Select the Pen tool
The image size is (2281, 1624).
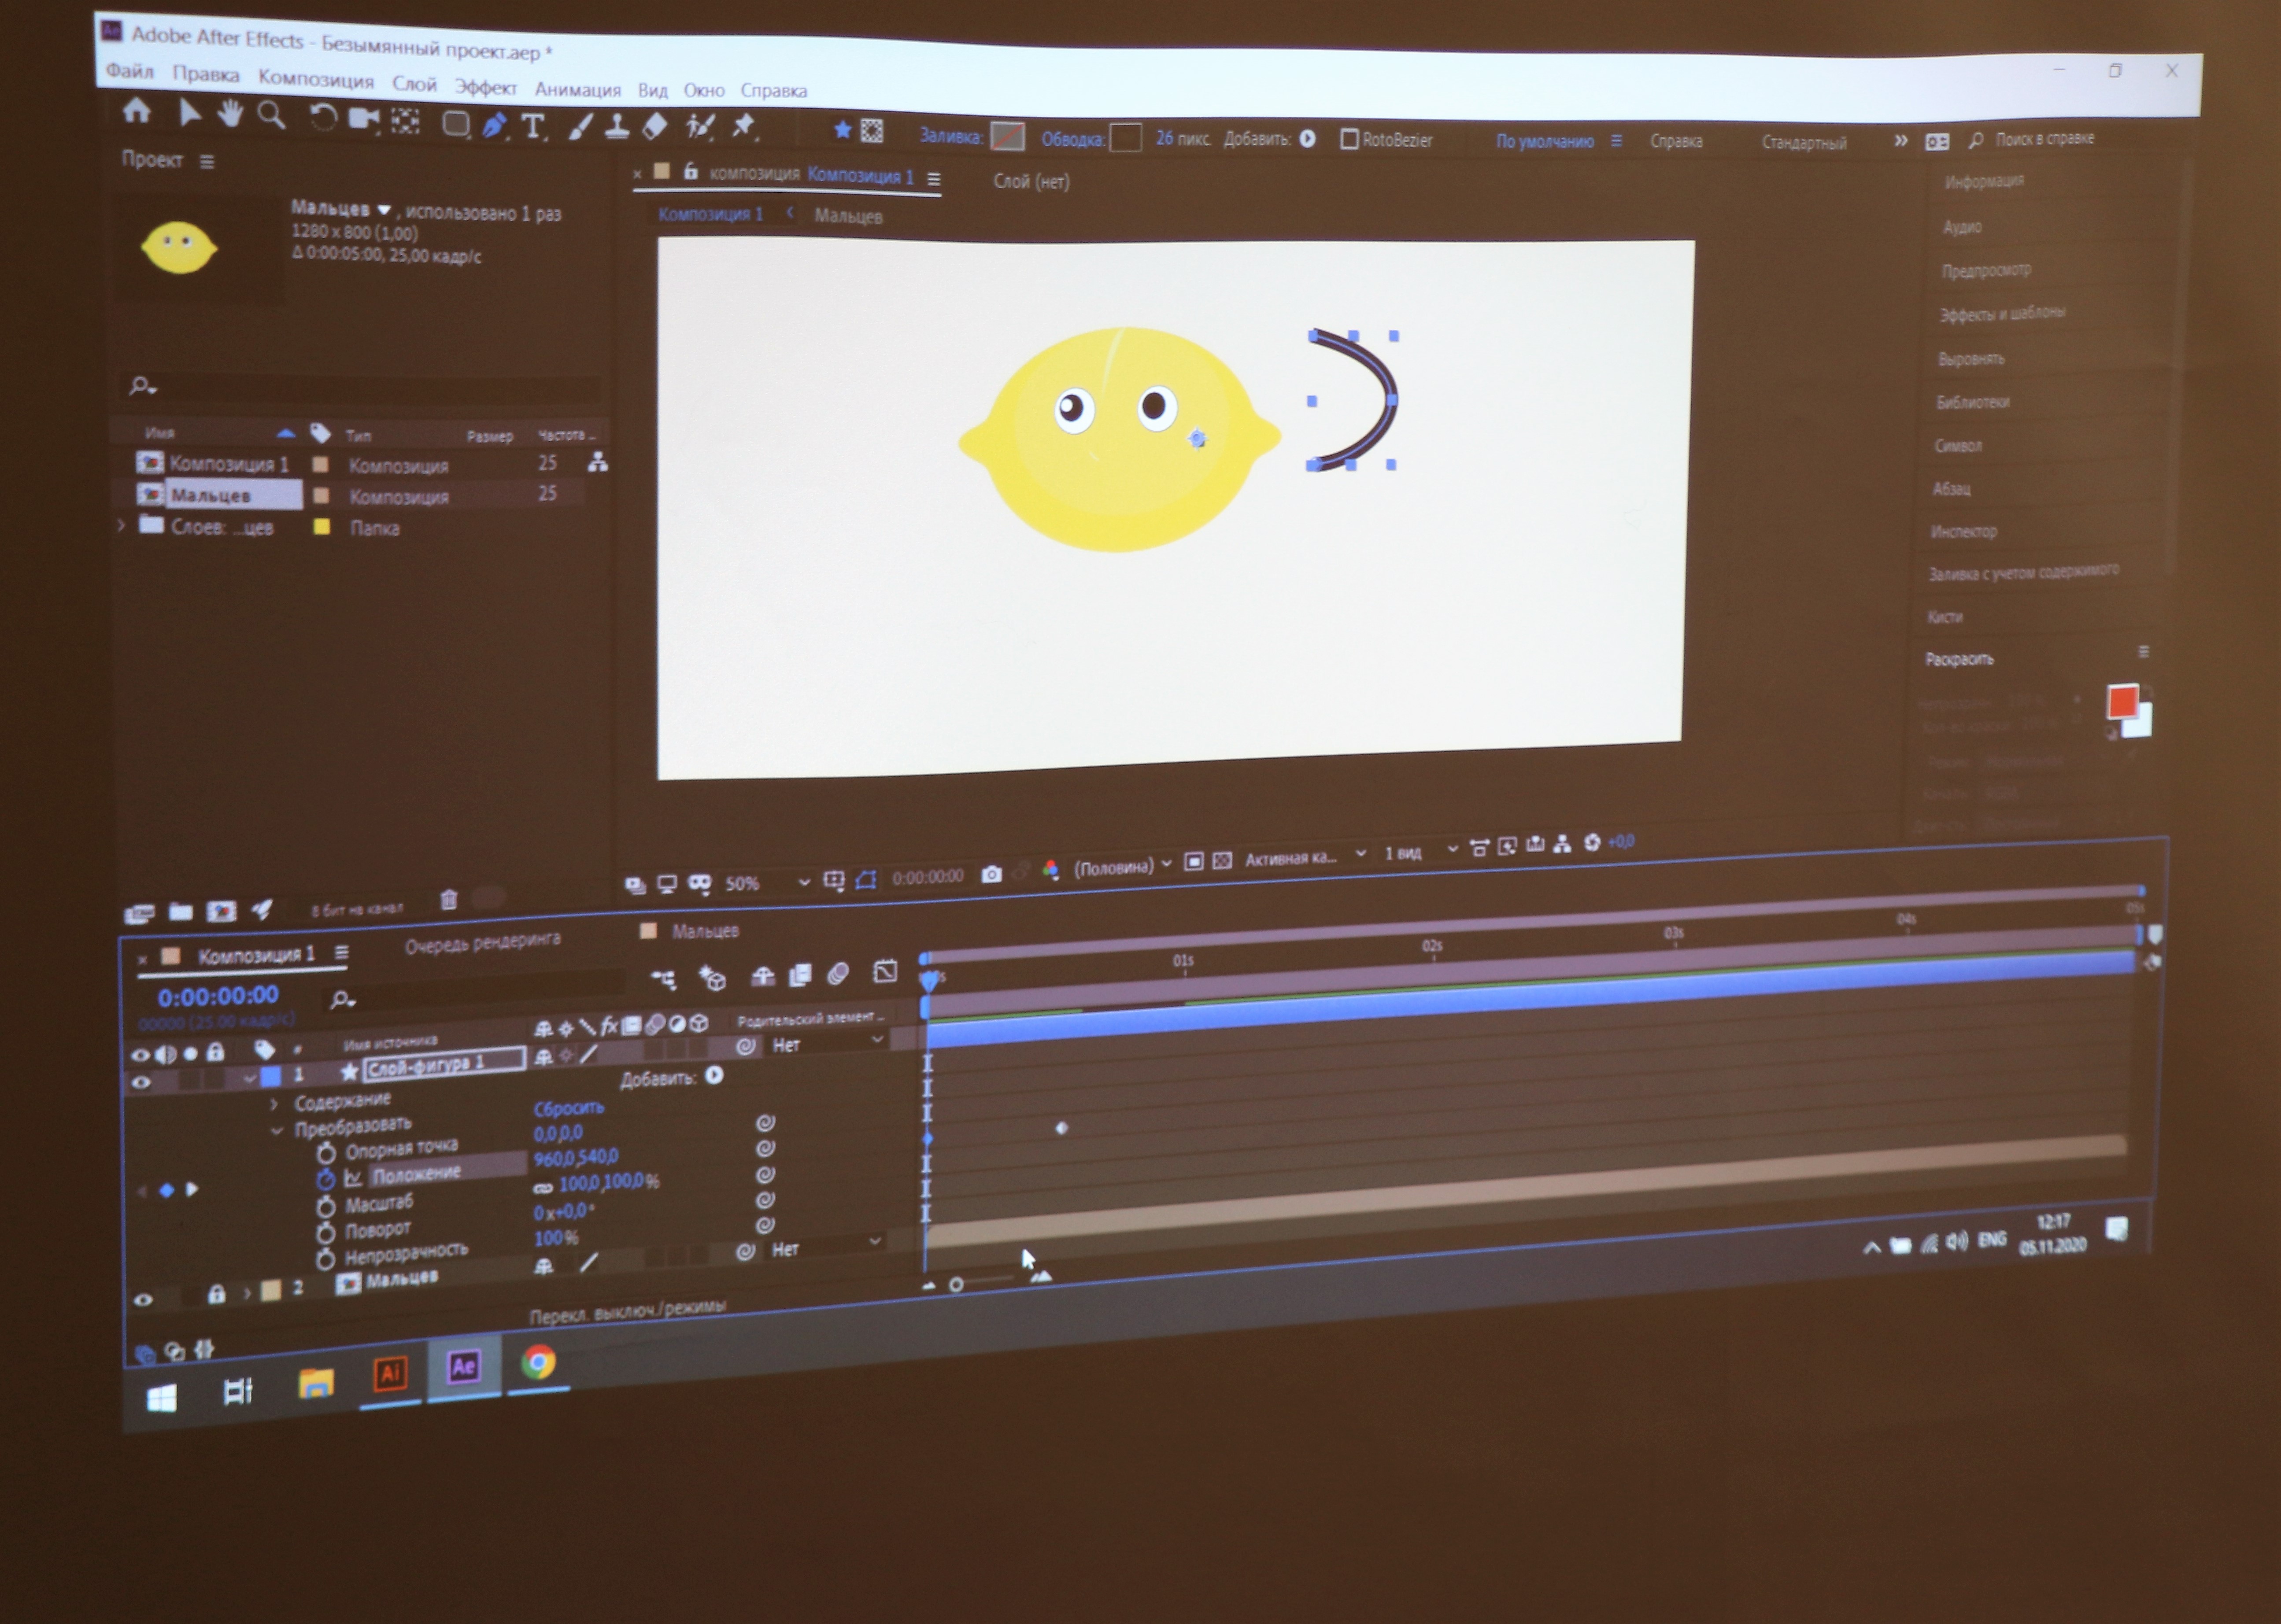pos(494,125)
